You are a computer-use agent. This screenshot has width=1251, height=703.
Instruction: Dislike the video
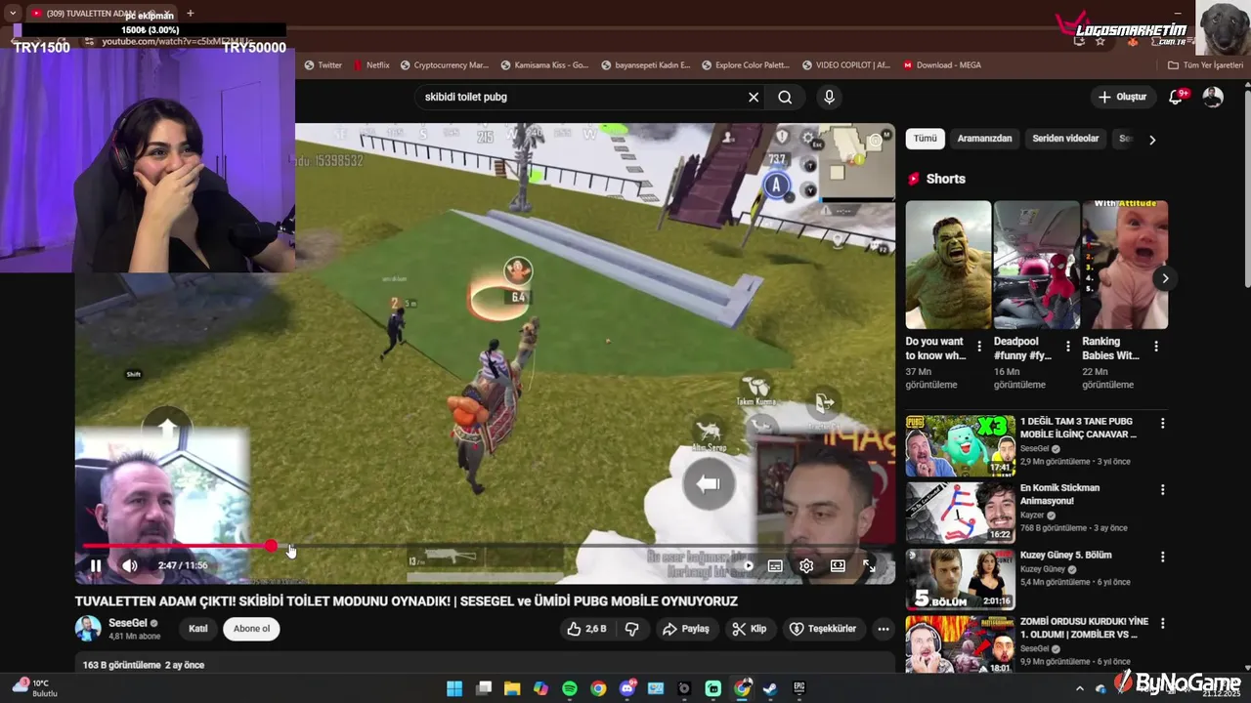click(x=632, y=629)
